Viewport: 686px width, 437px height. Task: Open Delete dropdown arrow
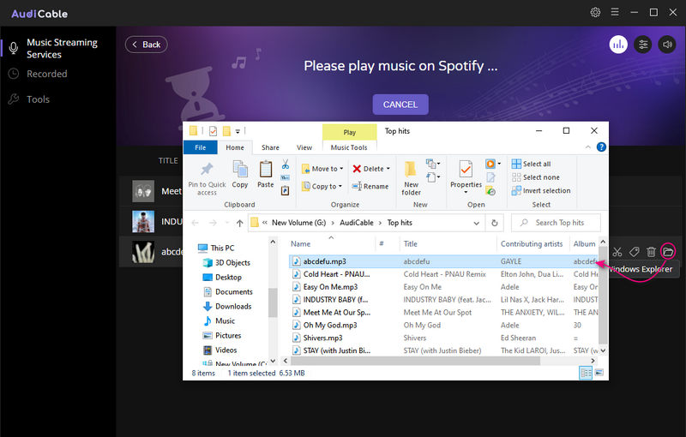[388, 169]
